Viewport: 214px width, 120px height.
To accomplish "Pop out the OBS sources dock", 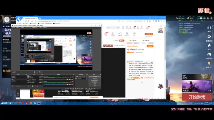I will (42, 74).
